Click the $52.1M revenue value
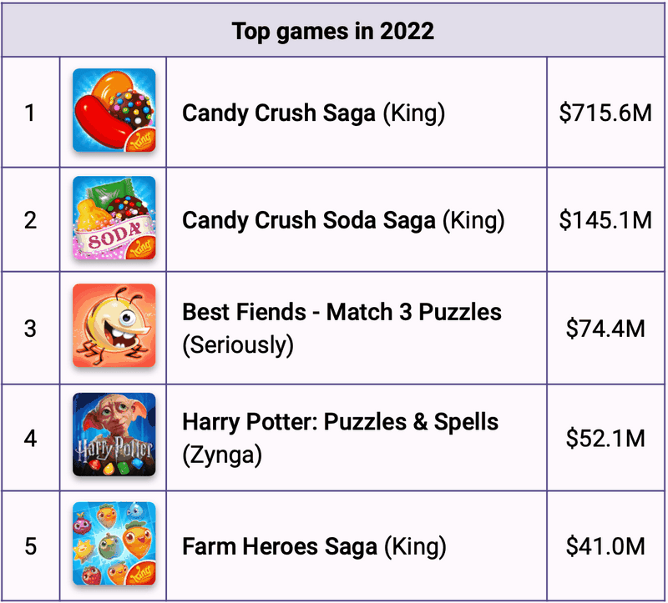This screenshot has height=603, width=668. (605, 437)
